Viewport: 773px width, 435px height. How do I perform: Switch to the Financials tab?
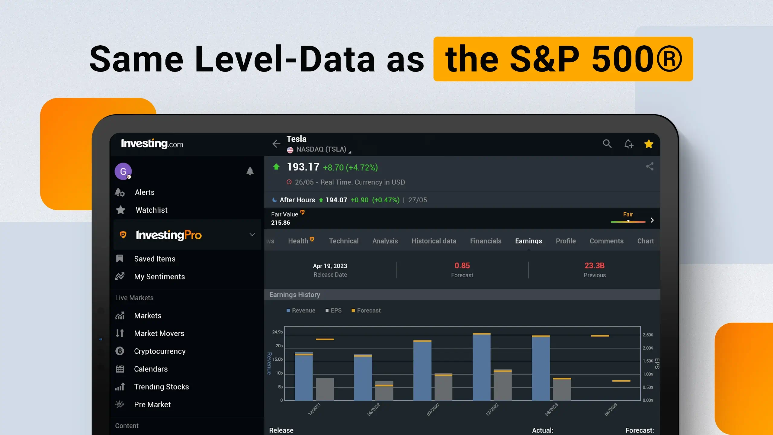(x=486, y=241)
